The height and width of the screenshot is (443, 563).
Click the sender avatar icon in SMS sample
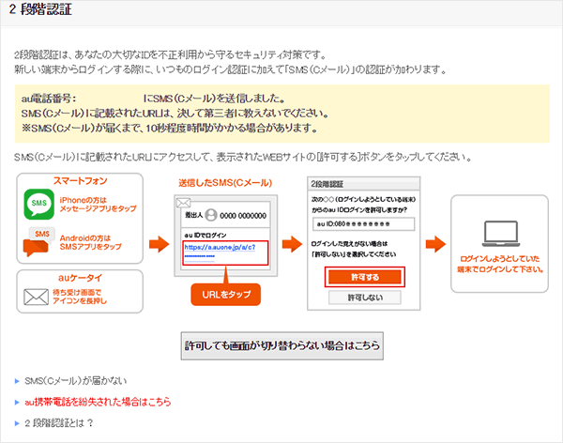point(211,215)
